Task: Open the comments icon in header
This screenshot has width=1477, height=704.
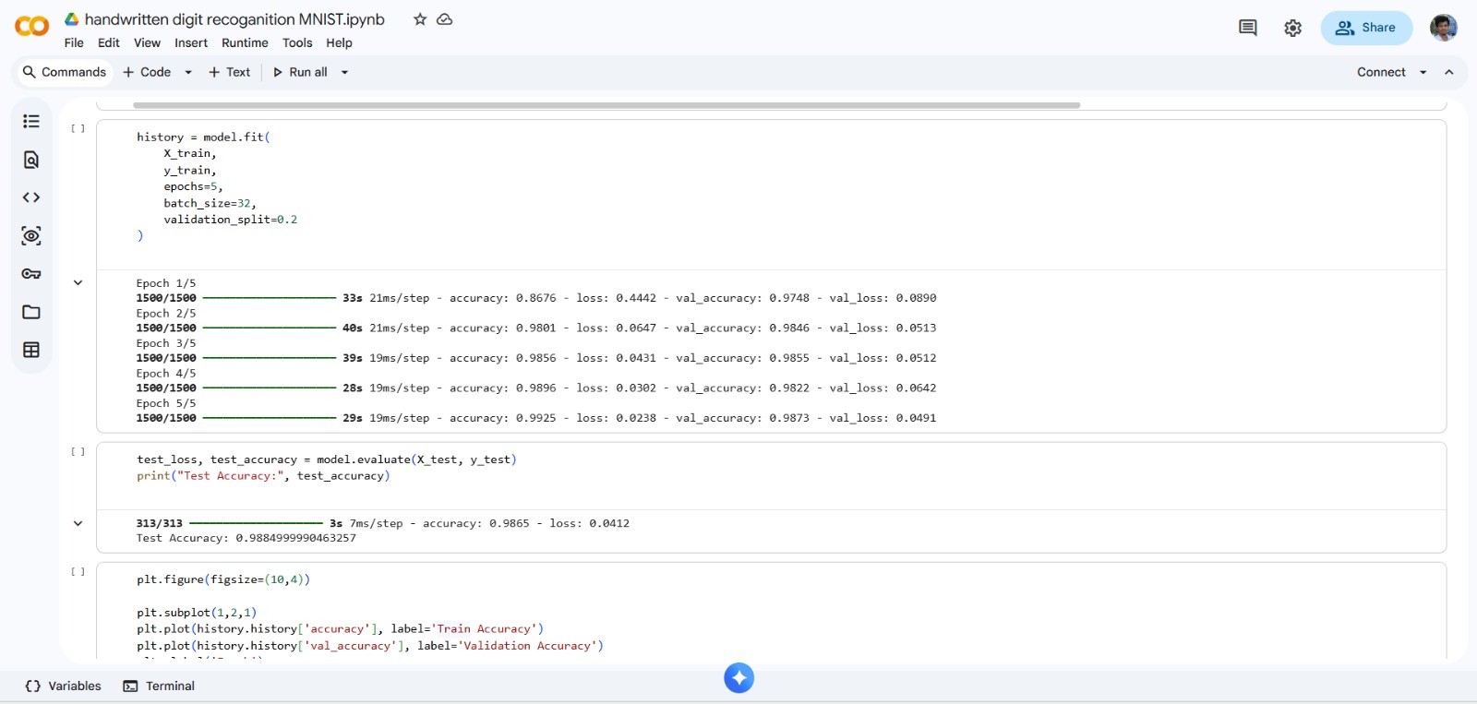Action: (1247, 29)
